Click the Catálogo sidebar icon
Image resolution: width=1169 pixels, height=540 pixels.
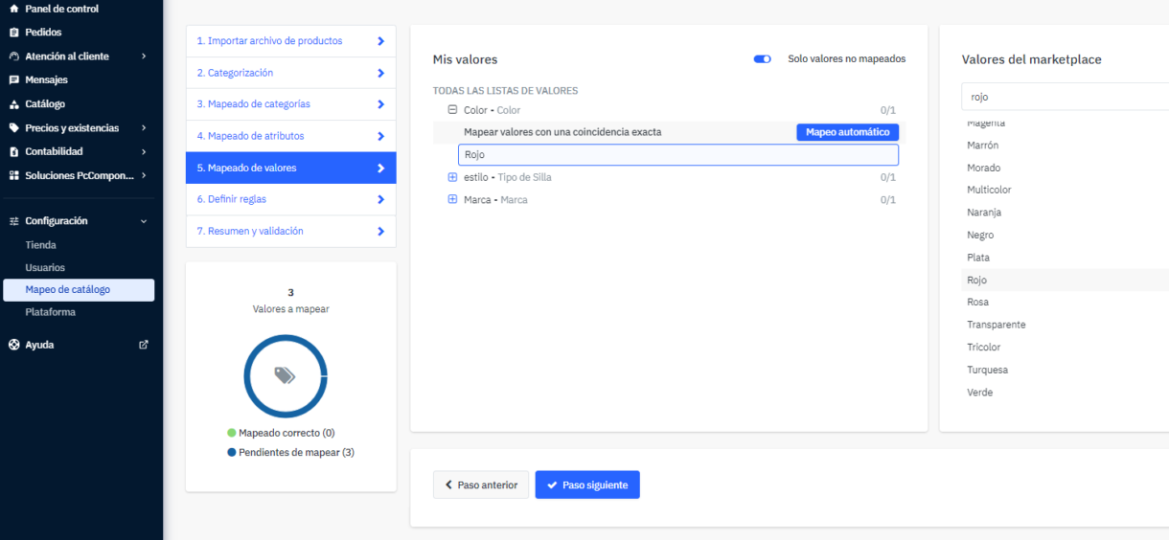pyautogui.click(x=14, y=104)
